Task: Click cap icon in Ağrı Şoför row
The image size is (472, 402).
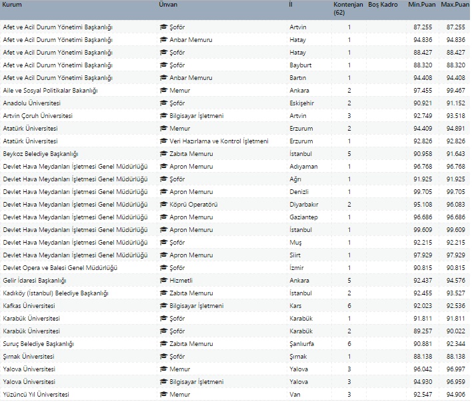Action: click(x=163, y=179)
